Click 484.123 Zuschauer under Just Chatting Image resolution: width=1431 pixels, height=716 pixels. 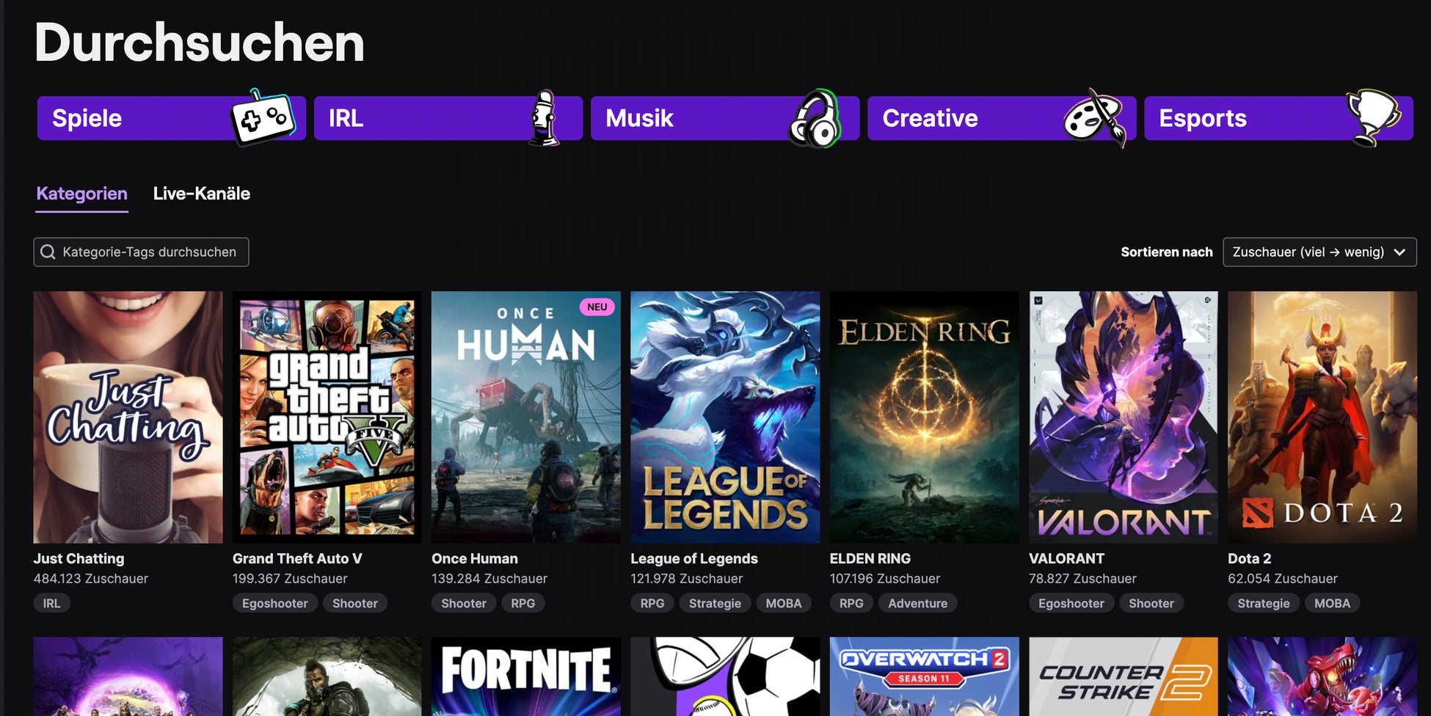pyautogui.click(x=91, y=579)
